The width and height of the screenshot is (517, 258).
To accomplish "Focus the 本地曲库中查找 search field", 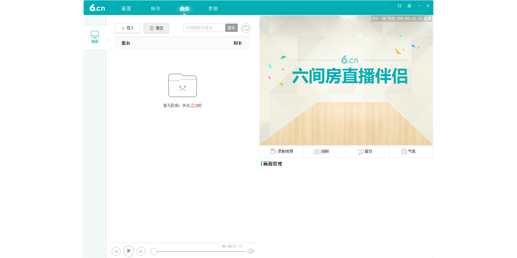I will point(204,28).
